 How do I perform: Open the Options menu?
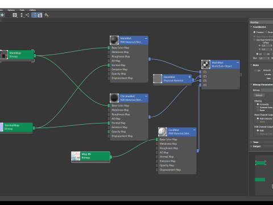pyautogui.click(x=11, y=10)
